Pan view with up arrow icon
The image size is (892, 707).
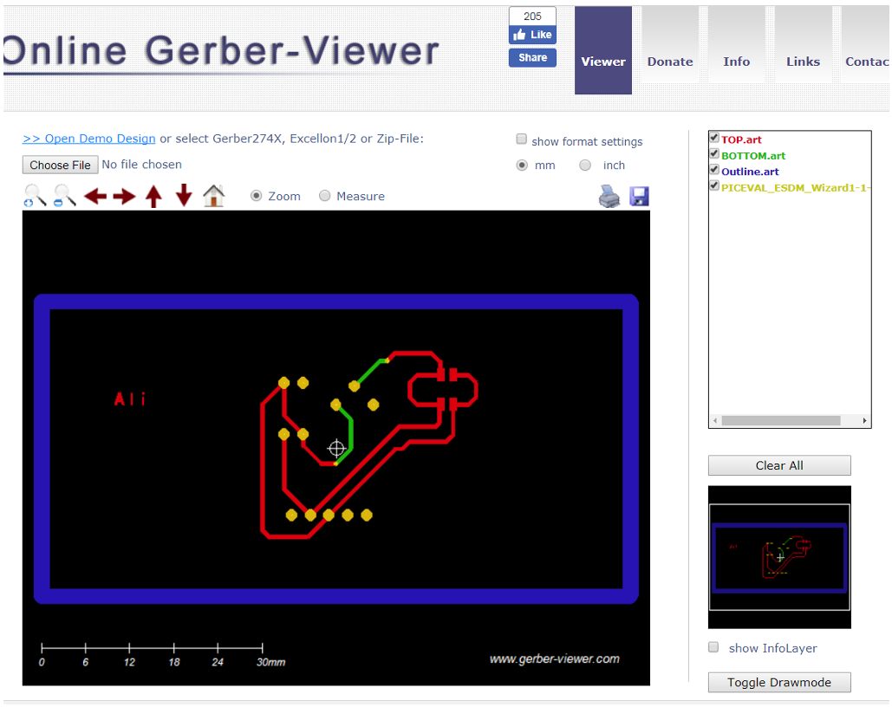coord(153,197)
